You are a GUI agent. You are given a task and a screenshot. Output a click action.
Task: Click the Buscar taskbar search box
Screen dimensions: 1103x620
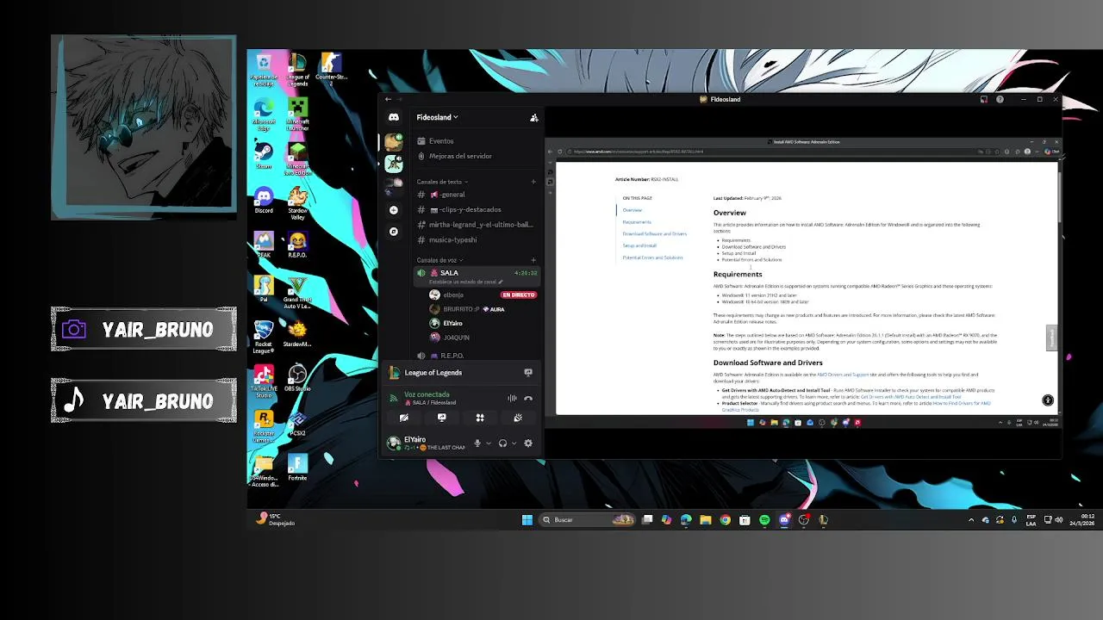(x=589, y=520)
